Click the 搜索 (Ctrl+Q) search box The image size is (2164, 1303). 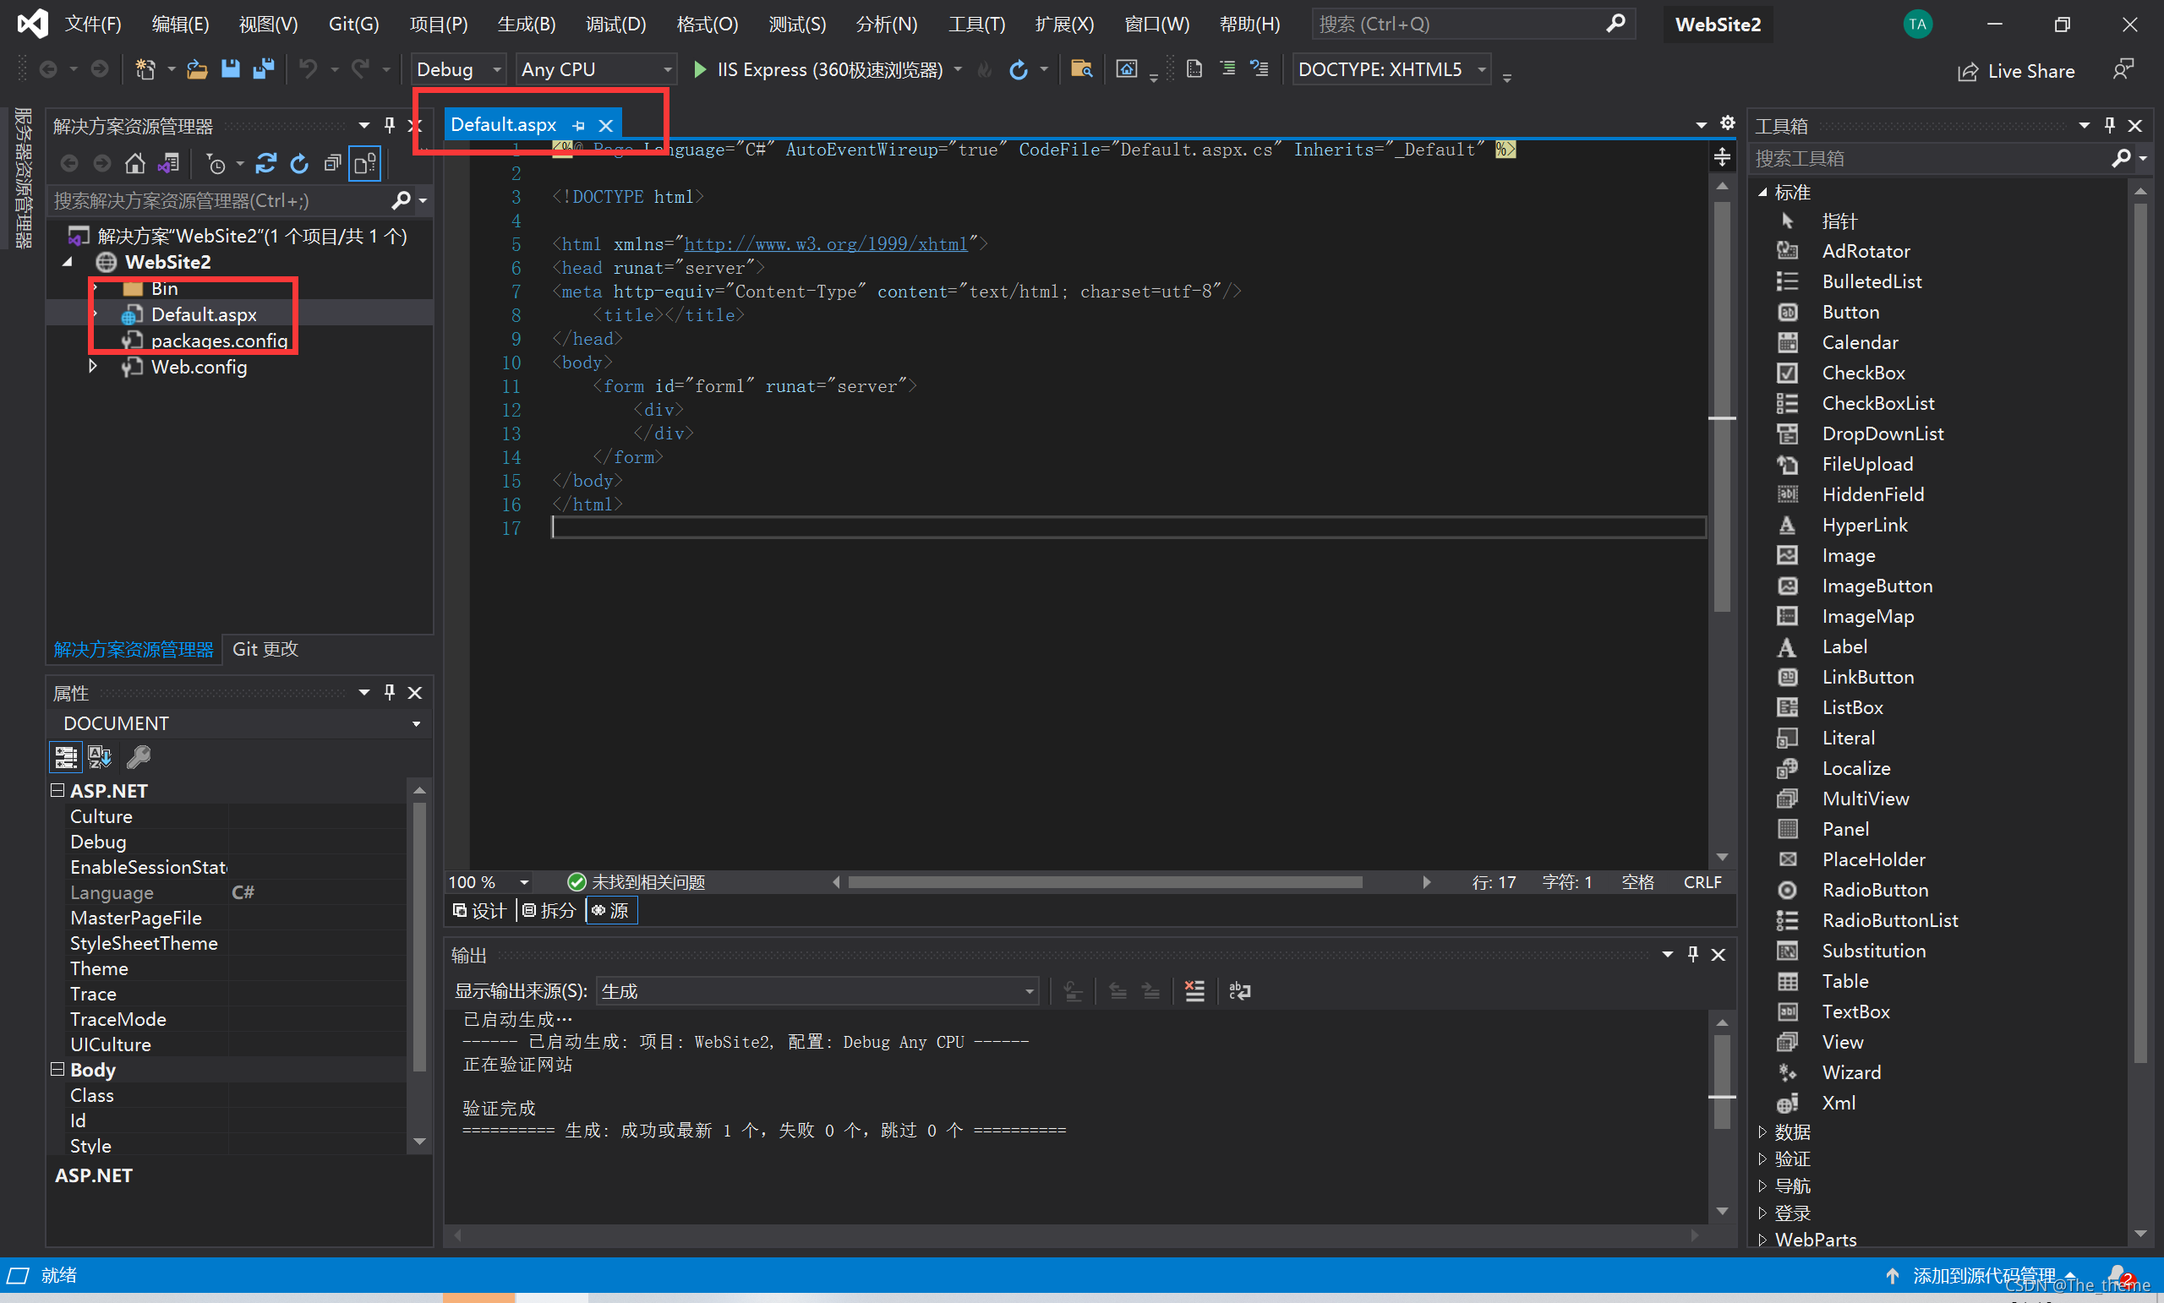click(1473, 24)
